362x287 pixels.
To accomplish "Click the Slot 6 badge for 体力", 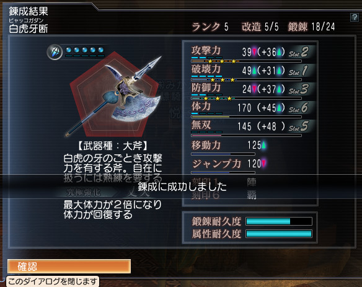I will [x=298, y=108].
